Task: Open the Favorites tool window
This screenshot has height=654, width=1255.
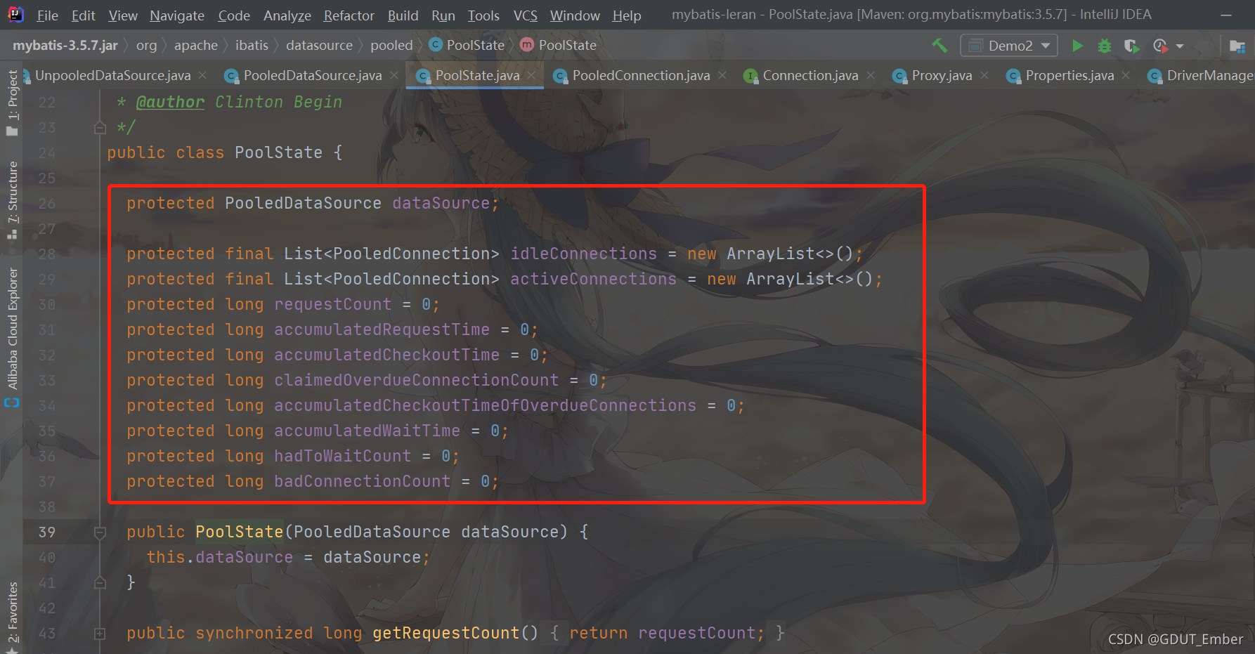Action: click(12, 617)
